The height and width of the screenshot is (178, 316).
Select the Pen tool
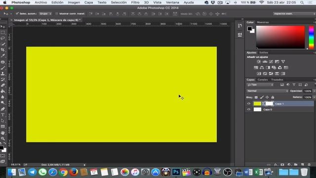point(3,109)
